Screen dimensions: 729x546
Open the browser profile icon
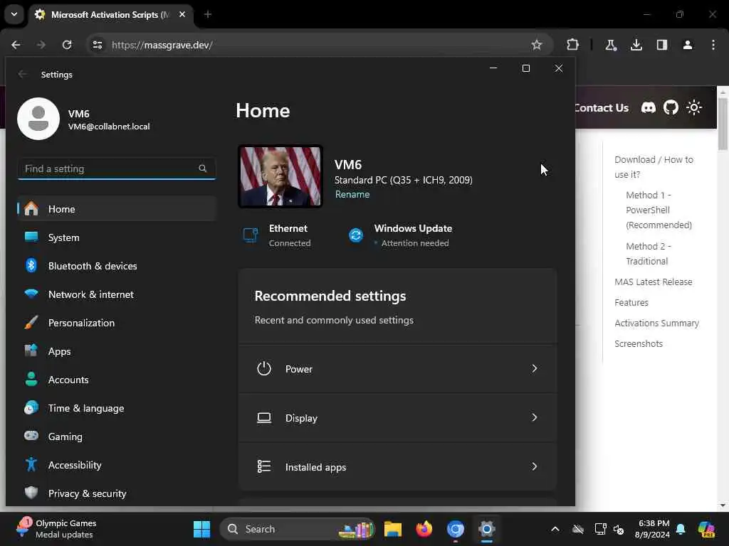(688, 45)
